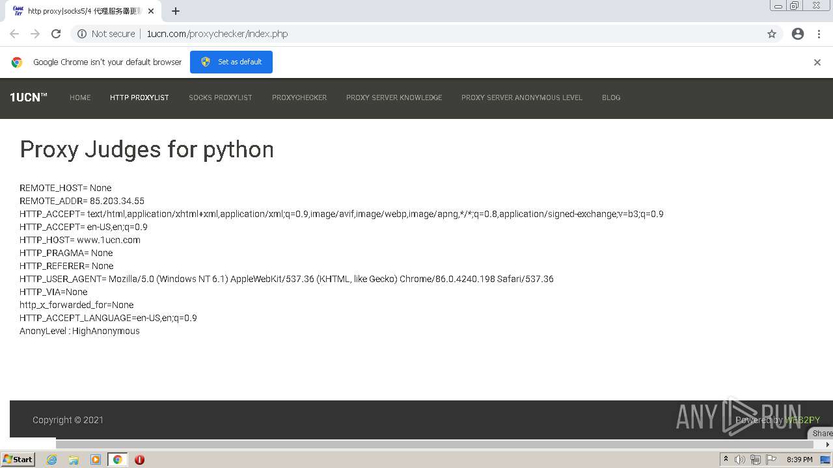This screenshot has height=468, width=833.
Task: Dismiss the default browser notification bar
Action: point(817,62)
